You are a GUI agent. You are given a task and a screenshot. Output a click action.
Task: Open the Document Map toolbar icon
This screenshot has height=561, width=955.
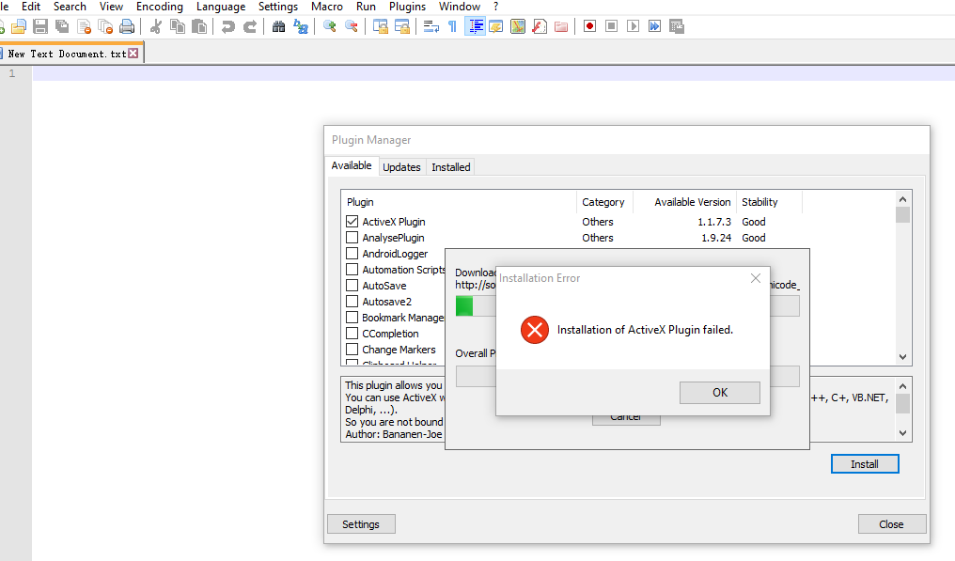pyautogui.click(x=518, y=27)
